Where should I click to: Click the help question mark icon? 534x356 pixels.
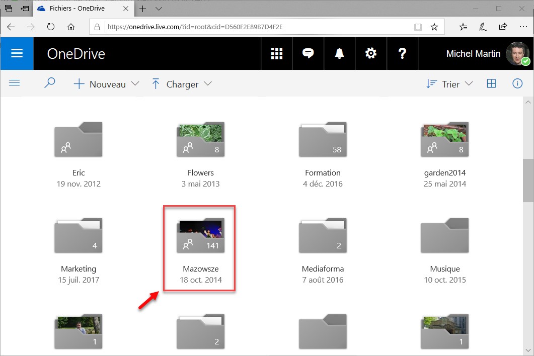[x=402, y=53]
